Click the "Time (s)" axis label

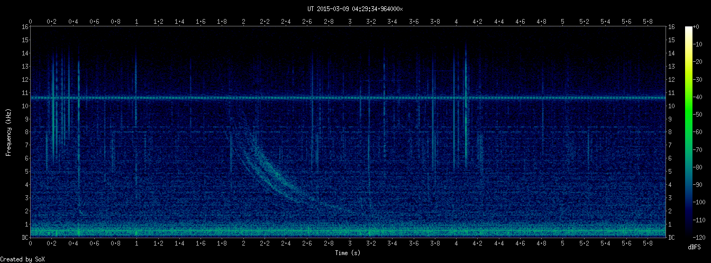click(x=348, y=253)
